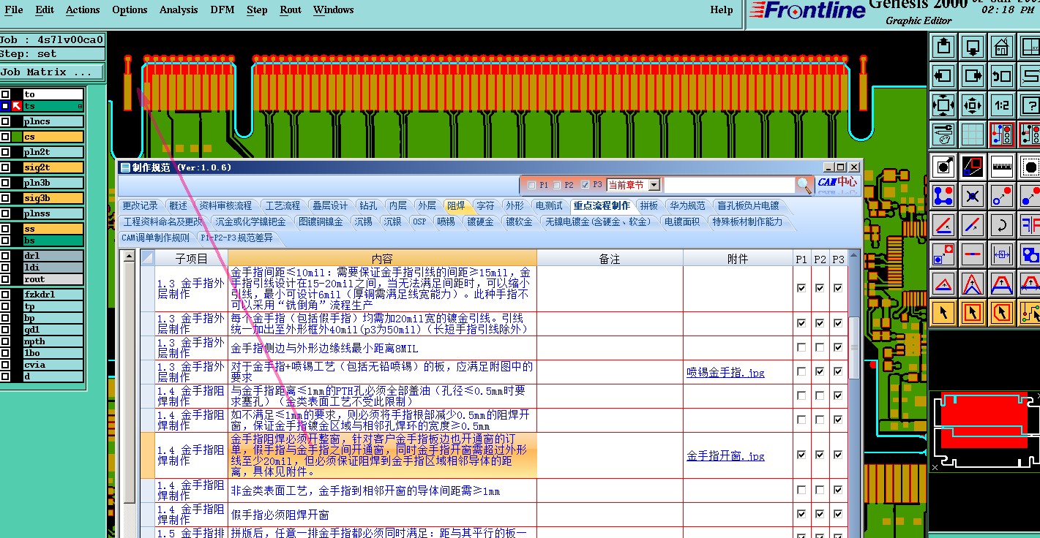Select the arrow inside polygon selection icon

(1001, 312)
